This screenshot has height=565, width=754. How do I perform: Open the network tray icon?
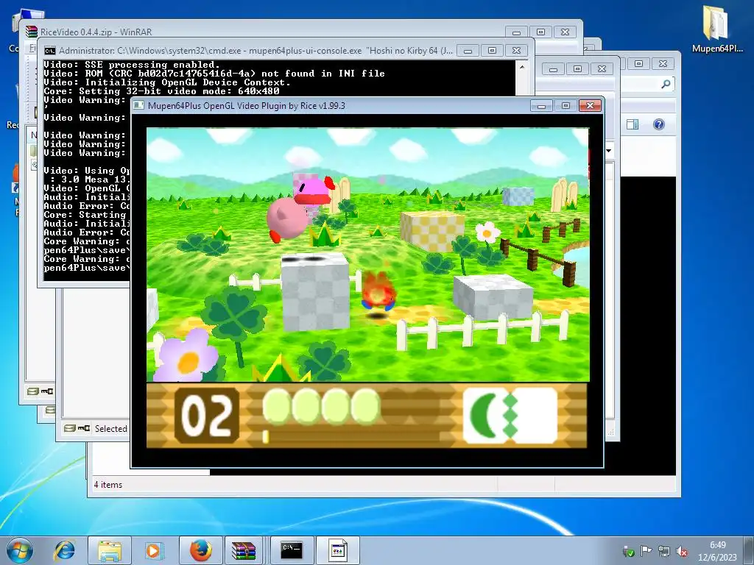[x=663, y=551]
